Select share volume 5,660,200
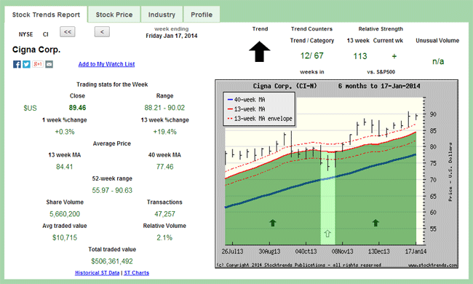This screenshot has width=473, height=284. (65, 214)
